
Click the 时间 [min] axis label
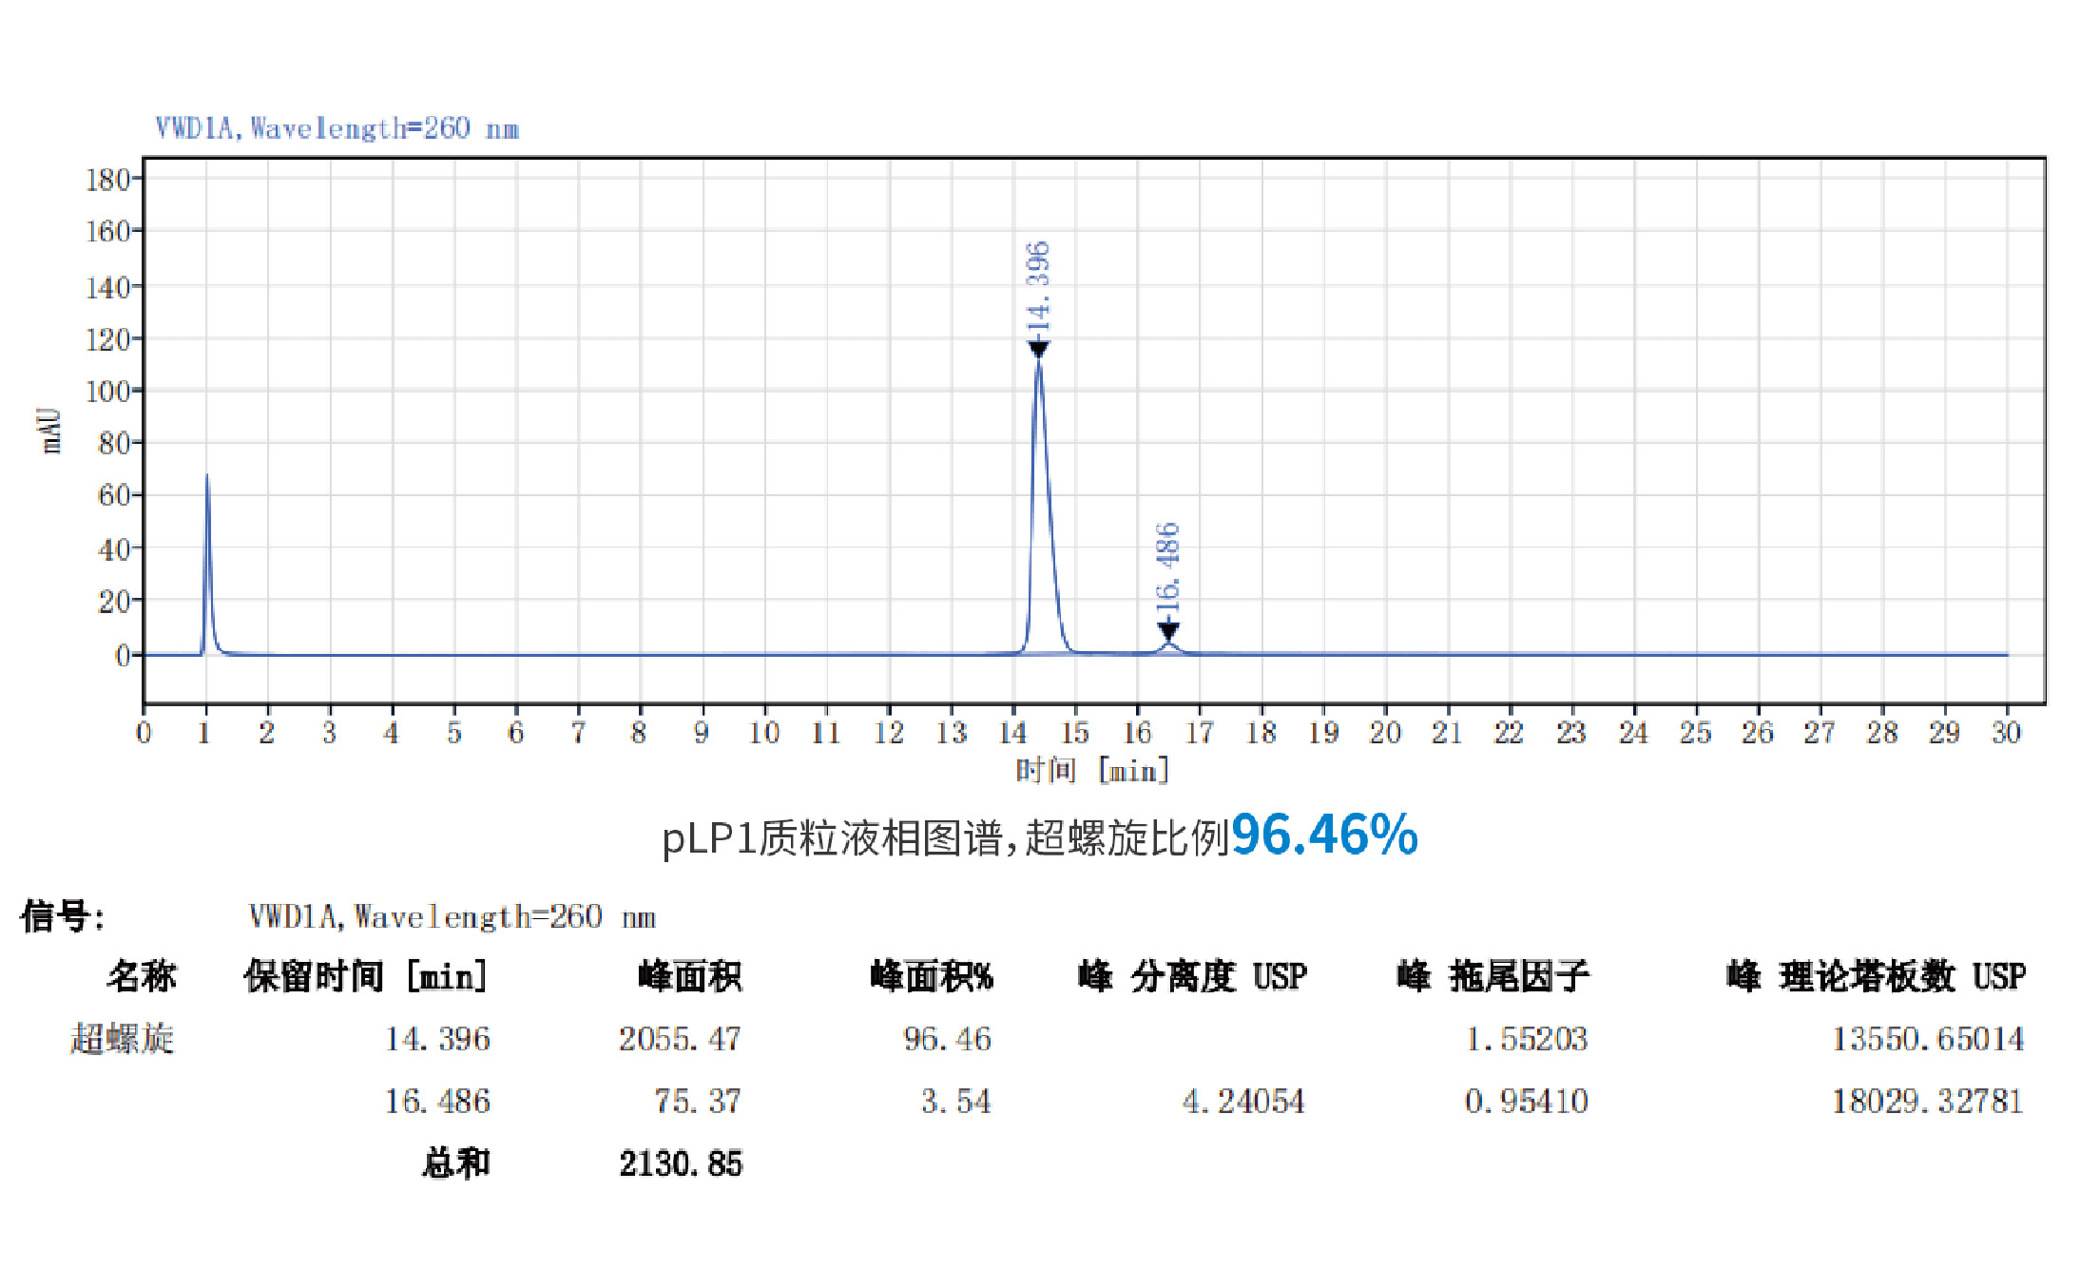1091,771
